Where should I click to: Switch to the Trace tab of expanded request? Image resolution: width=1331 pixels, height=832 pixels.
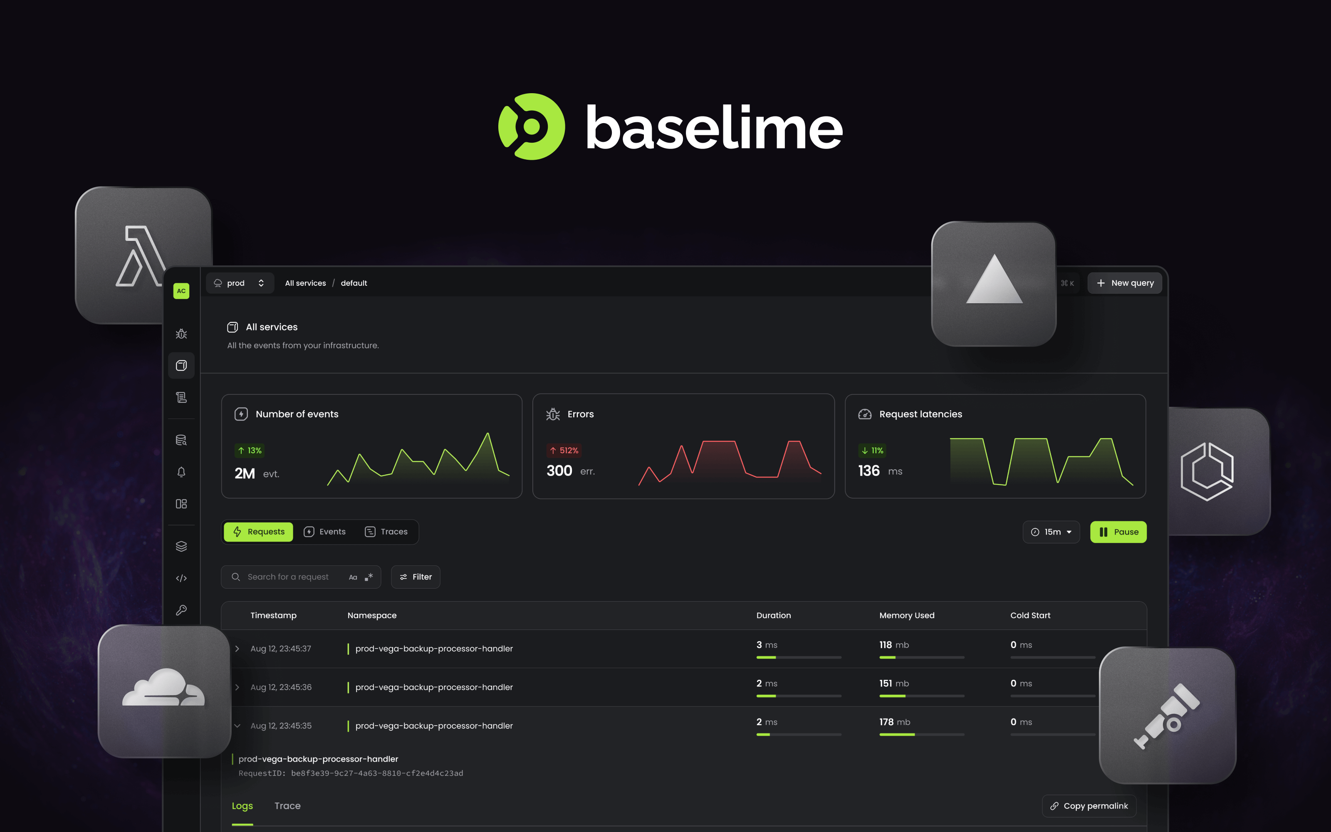[x=287, y=806]
